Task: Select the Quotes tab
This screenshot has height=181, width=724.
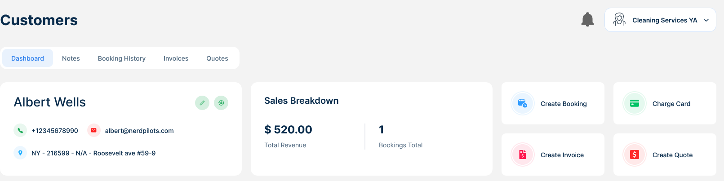Action: 217,58
